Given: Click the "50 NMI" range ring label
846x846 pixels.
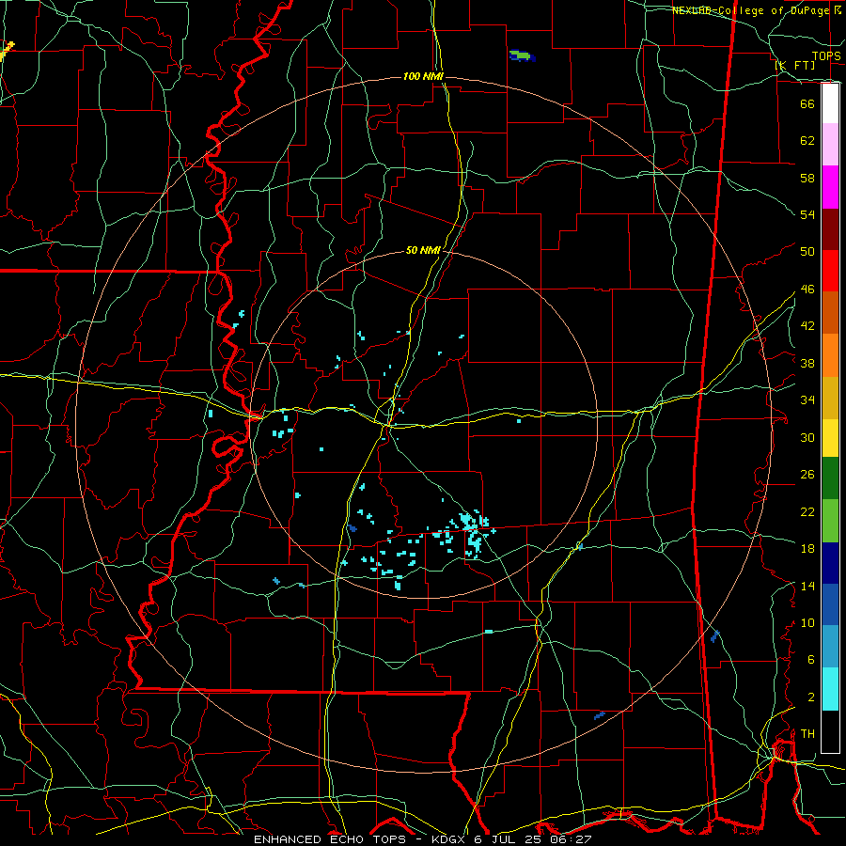Looking at the screenshot, I should point(423,250).
